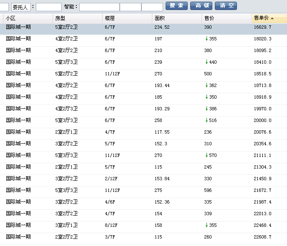This screenshot has height=246, width=287.
Task: Focus the 委托人 input field
Action: pos(49,7)
